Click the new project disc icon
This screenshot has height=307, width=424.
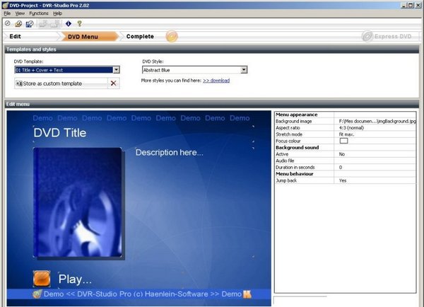pyautogui.click(x=8, y=24)
